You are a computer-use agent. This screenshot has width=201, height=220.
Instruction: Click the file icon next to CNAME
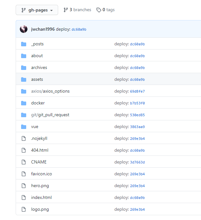point(24,162)
